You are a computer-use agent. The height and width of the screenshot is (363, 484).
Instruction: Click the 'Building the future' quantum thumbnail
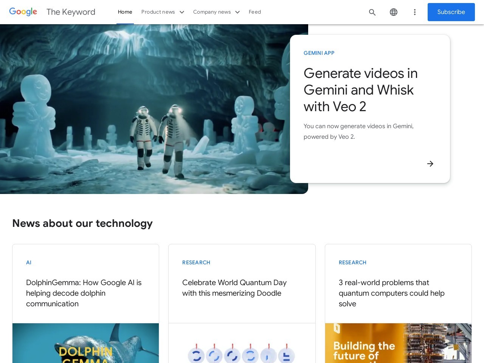(x=398, y=343)
